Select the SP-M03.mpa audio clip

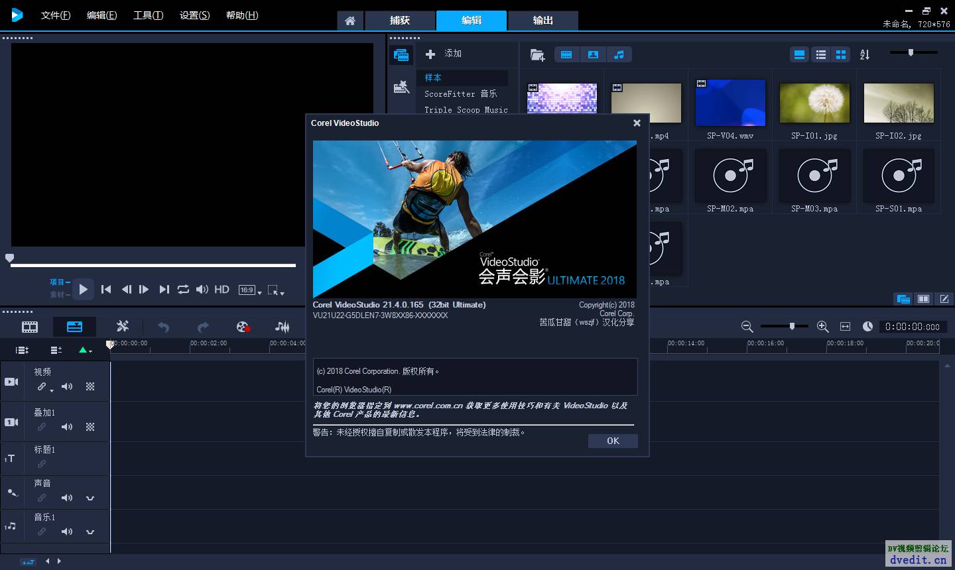click(x=814, y=176)
